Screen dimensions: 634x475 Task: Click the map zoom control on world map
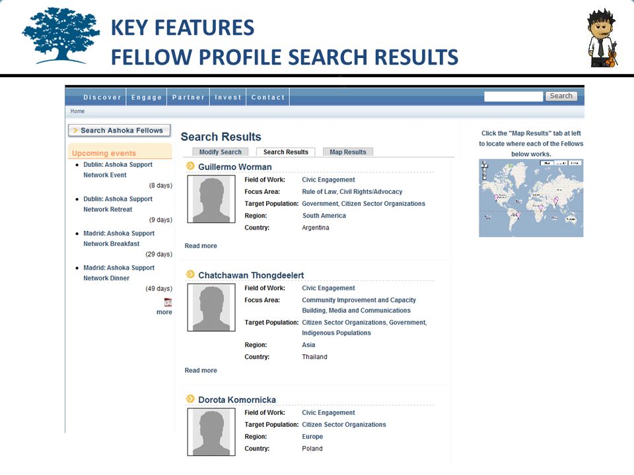pyautogui.click(x=484, y=170)
